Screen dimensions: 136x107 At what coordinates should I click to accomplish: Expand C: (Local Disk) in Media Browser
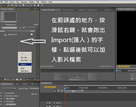pos(1,93)
